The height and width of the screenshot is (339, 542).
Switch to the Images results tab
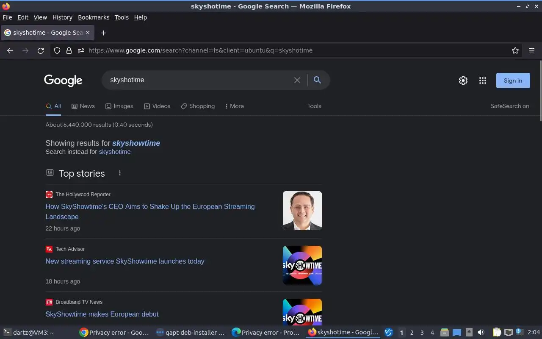click(119, 106)
